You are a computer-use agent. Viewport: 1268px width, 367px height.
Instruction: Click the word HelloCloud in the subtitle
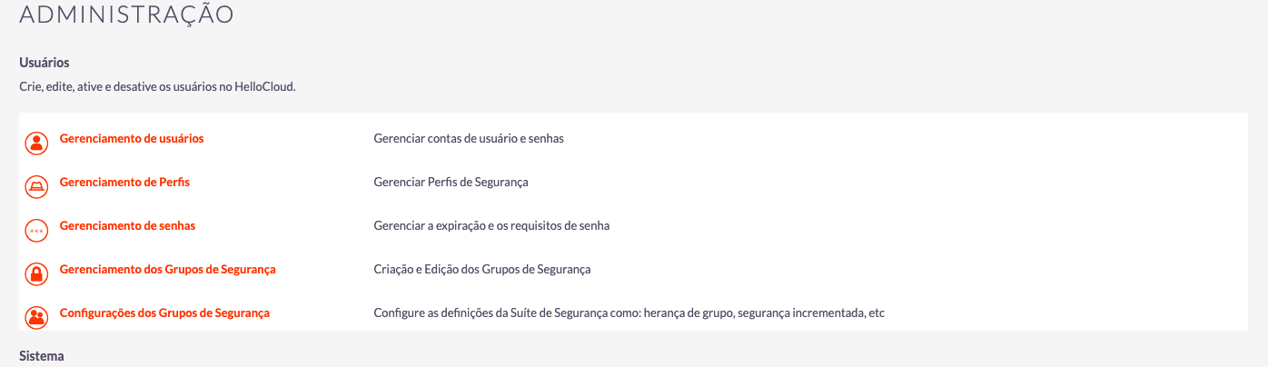tap(268, 88)
